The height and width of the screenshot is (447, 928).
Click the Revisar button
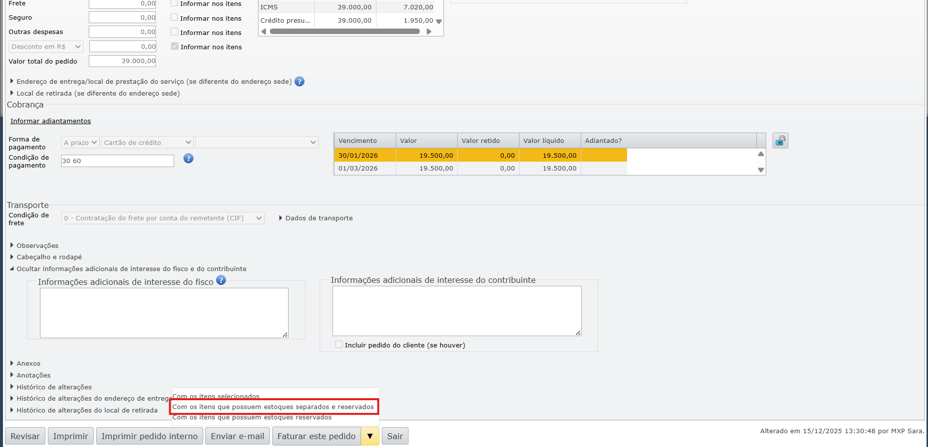coord(25,436)
